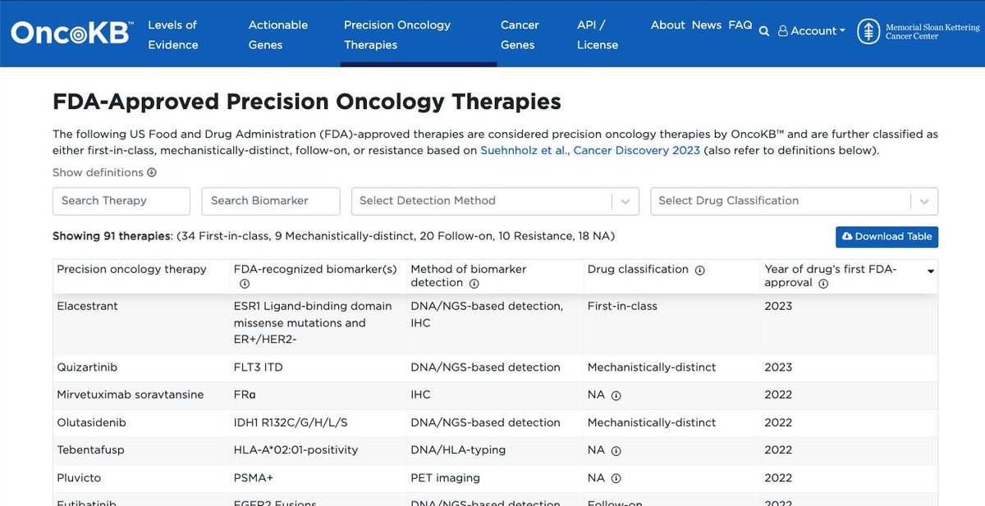Open Select Detection Method dropdown arrow
The image size is (985, 506).
click(x=625, y=201)
